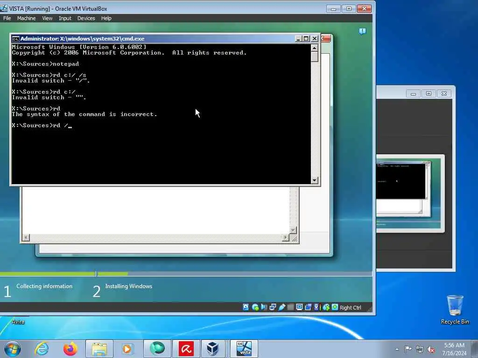Open the USB devices indicator icon
This screenshot has width=478, height=358.
pos(282,307)
